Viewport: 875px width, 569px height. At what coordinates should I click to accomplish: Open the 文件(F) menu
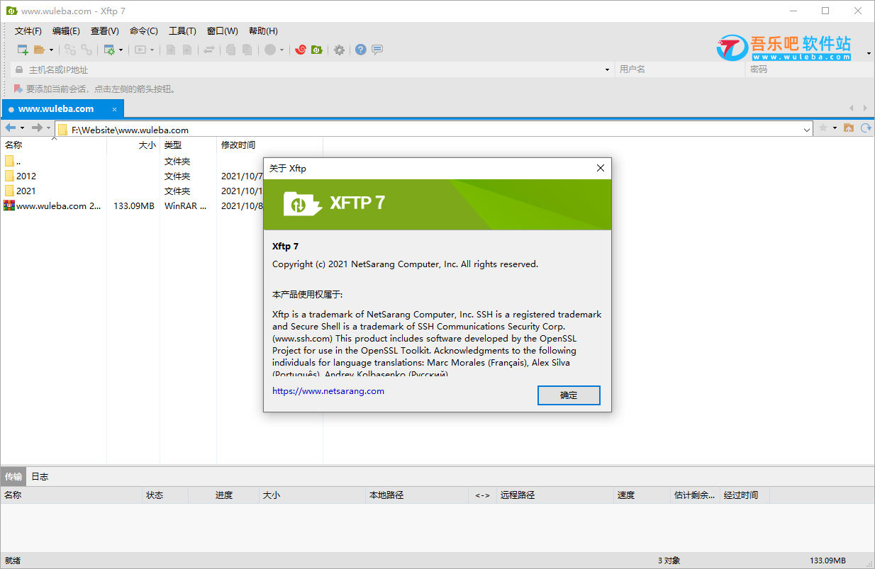(x=28, y=31)
